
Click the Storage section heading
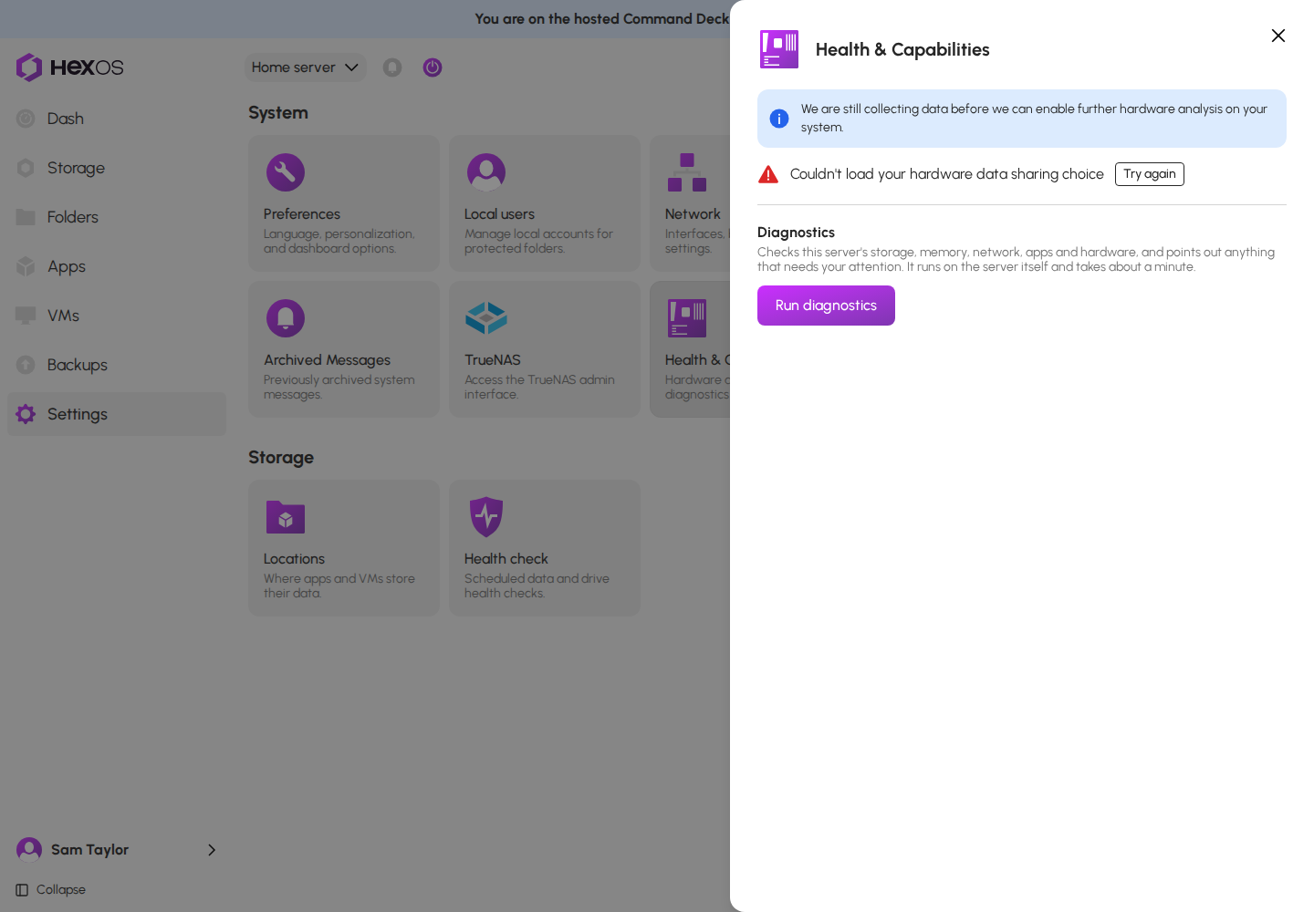tap(281, 458)
